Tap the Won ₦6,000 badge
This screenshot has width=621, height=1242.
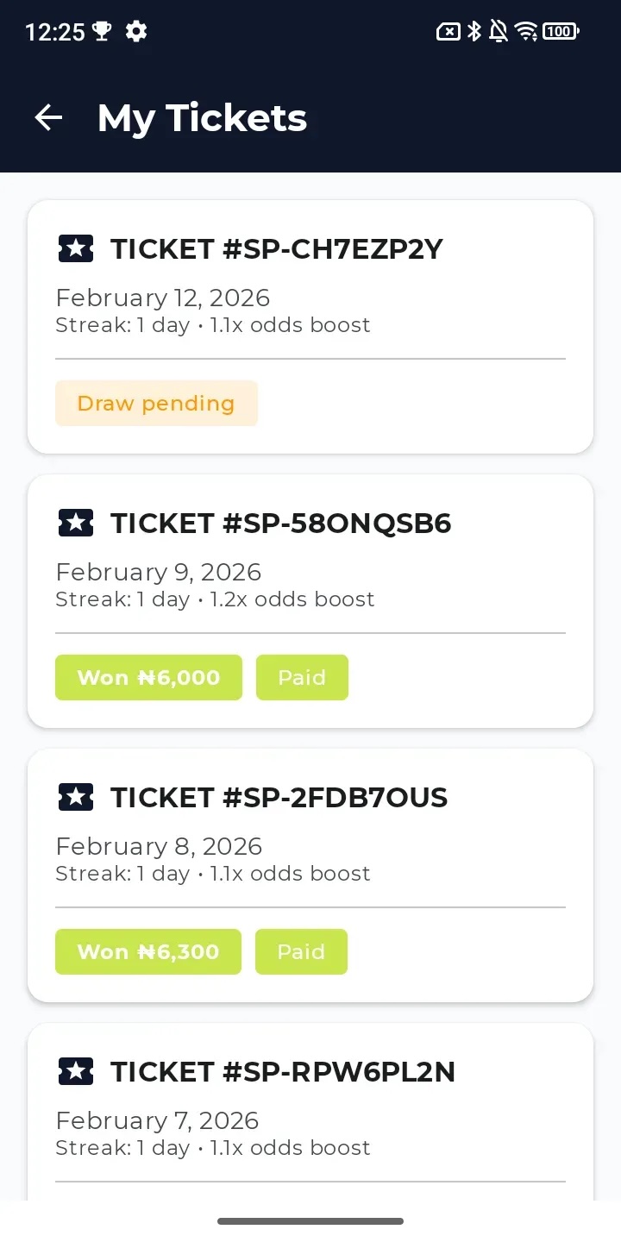pyautogui.click(x=148, y=677)
